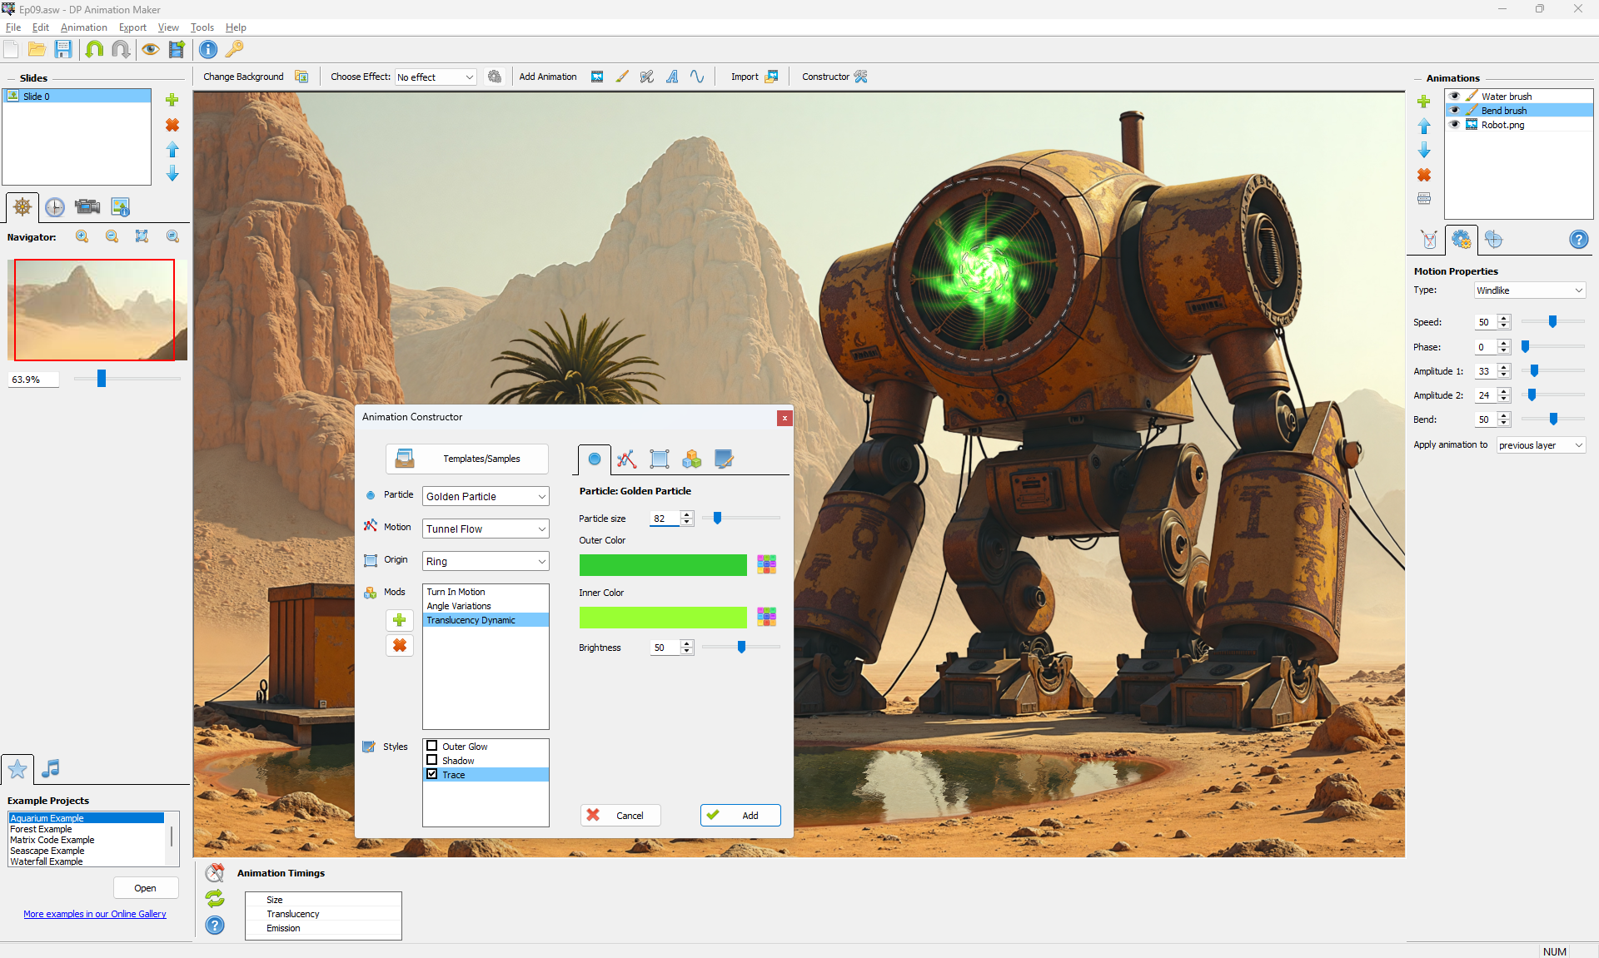Open the Online Gallery examples link
This screenshot has height=958, width=1599.
click(x=95, y=914)
